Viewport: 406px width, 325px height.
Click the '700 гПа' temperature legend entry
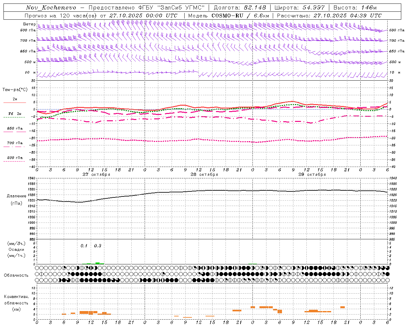pyautogui.click(x=15, y=143)
